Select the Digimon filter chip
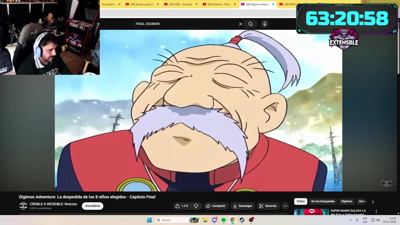The image size is (400, 225). pos(347,202)
